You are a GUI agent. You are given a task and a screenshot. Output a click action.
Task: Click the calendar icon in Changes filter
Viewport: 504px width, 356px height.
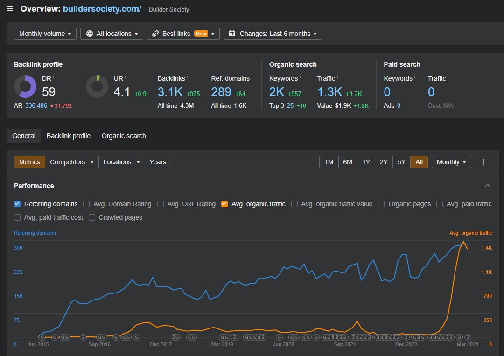pyautogui.click(x=232, y=34)
